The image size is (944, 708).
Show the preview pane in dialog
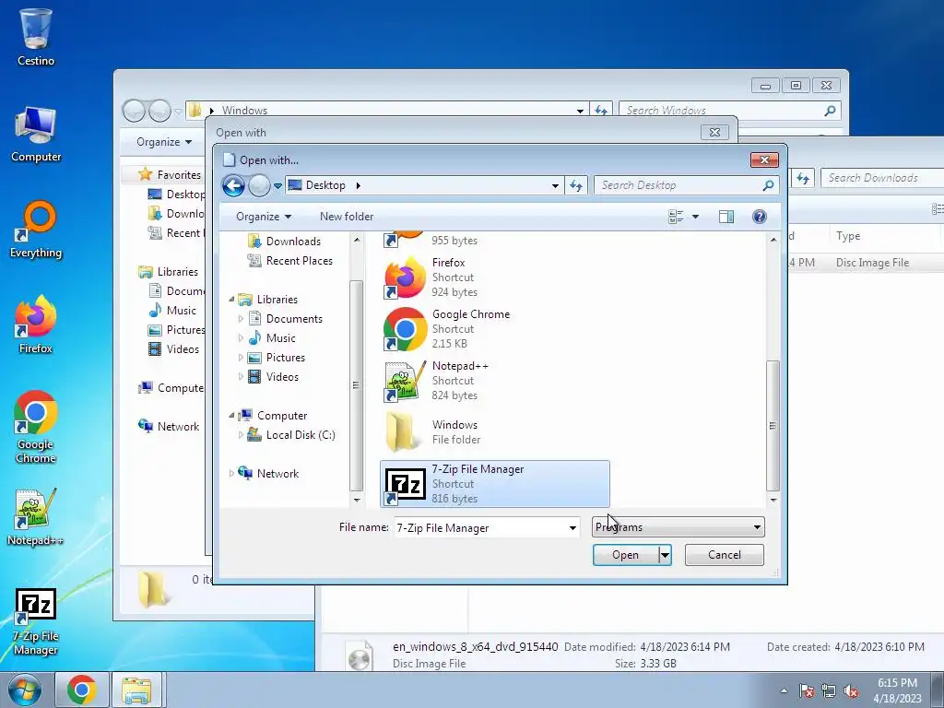click(726, 217)
